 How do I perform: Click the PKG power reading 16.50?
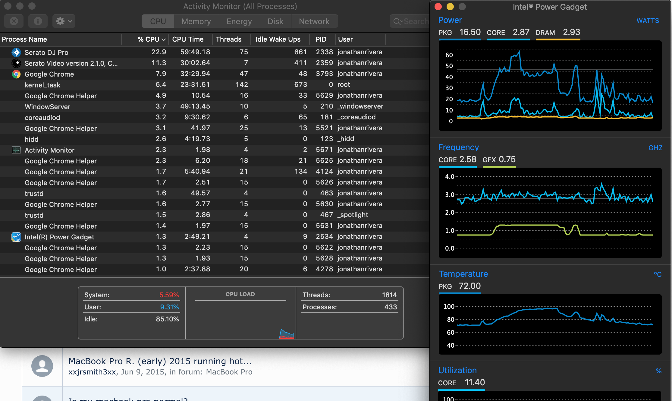(470, 32)
